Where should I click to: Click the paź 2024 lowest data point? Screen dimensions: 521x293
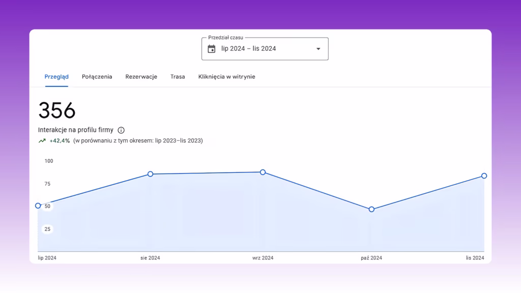[x=371, y=209]
